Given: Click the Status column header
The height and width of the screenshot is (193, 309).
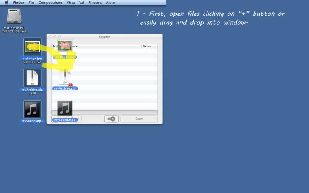Looking at the screenshot, I should click(149, 46).
